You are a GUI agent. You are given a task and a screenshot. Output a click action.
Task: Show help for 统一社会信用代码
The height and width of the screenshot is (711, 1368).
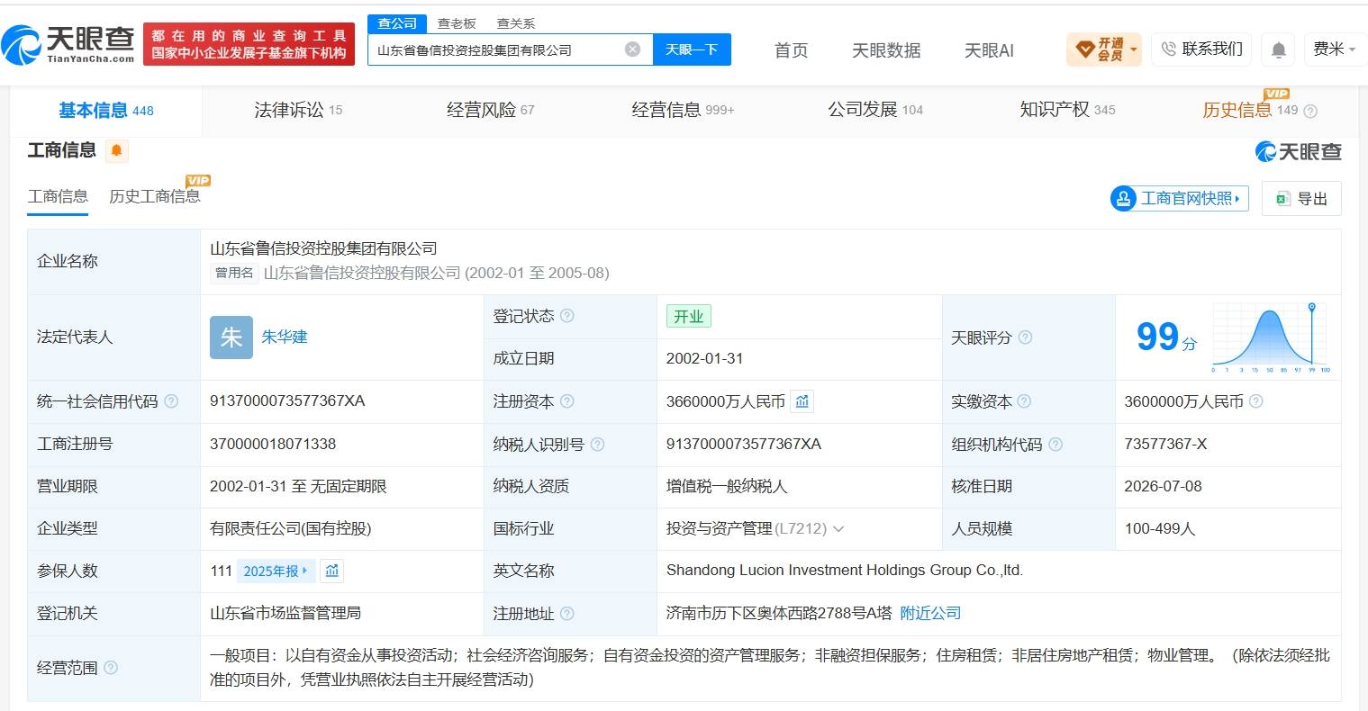click(x=171, y=401)
